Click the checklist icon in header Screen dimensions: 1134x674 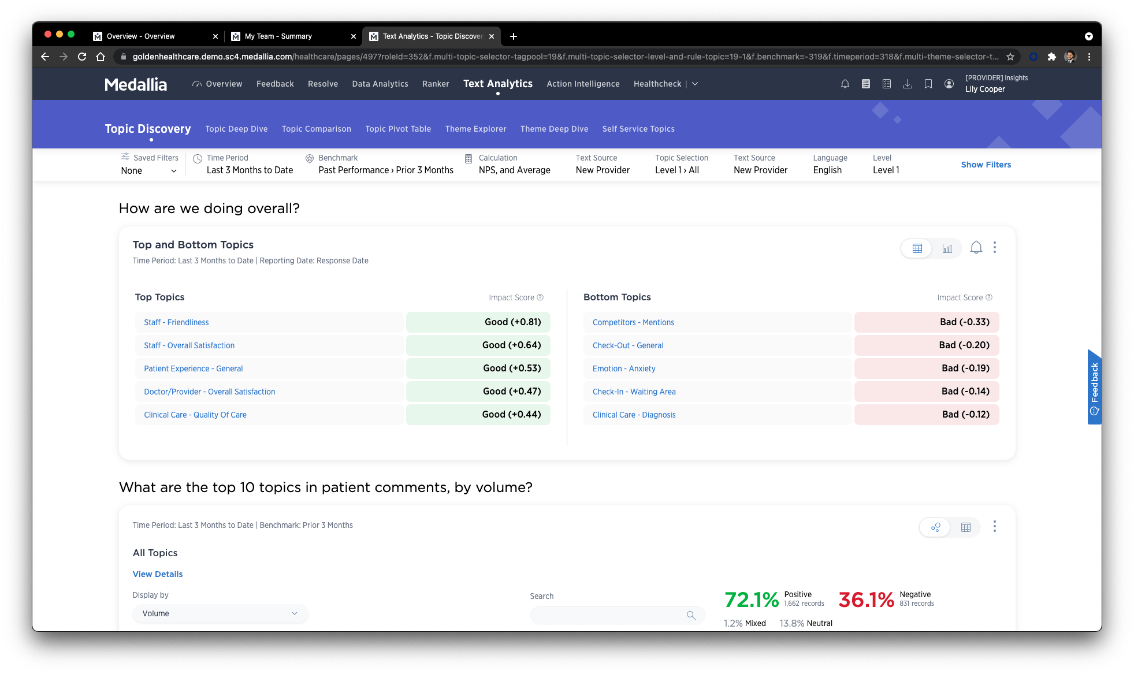pyautogui.click(x=886, y=84)
